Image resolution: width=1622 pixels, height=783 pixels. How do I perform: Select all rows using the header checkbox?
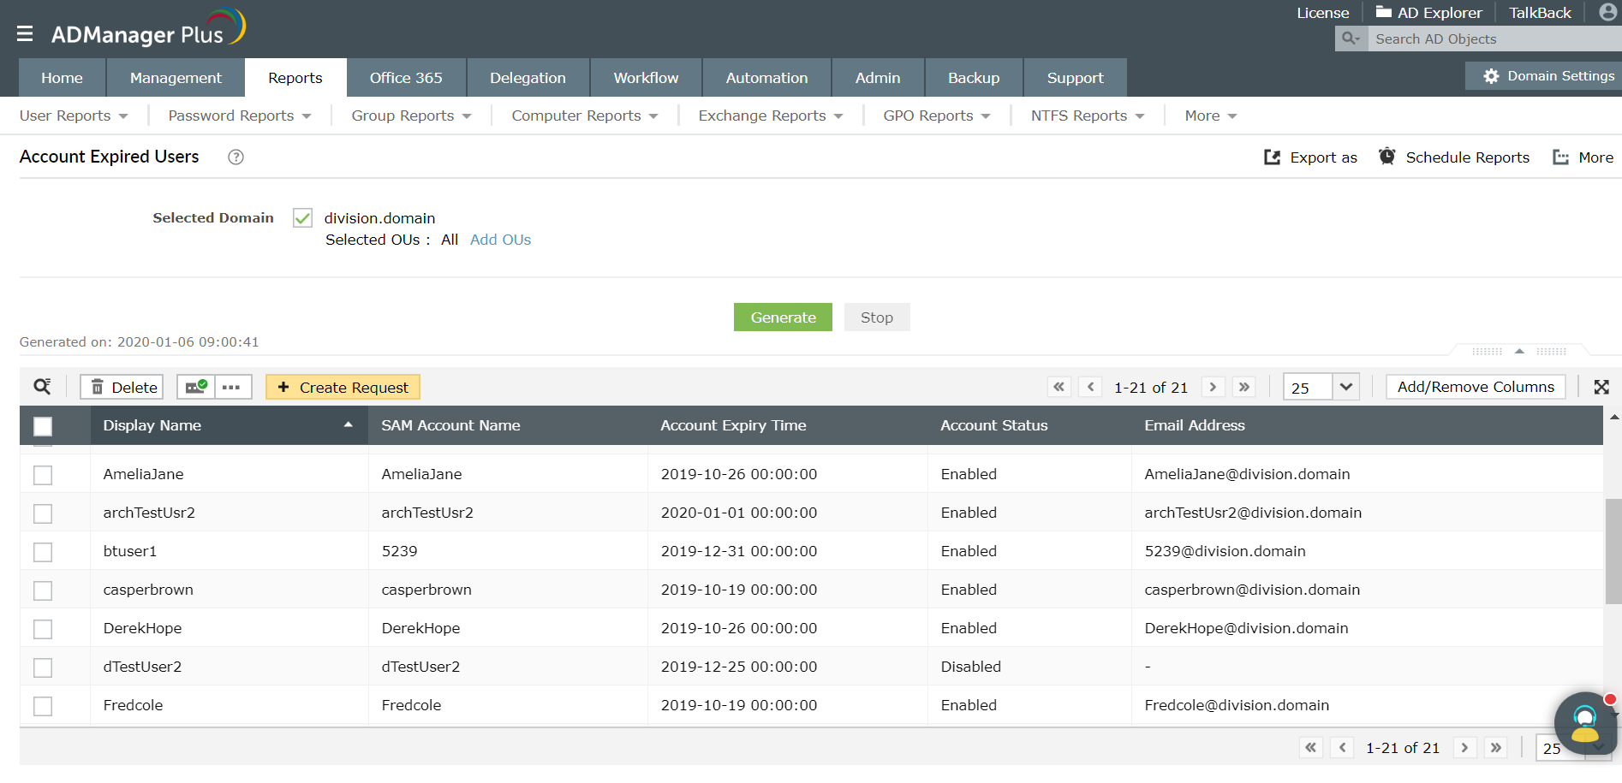[42, 425]
